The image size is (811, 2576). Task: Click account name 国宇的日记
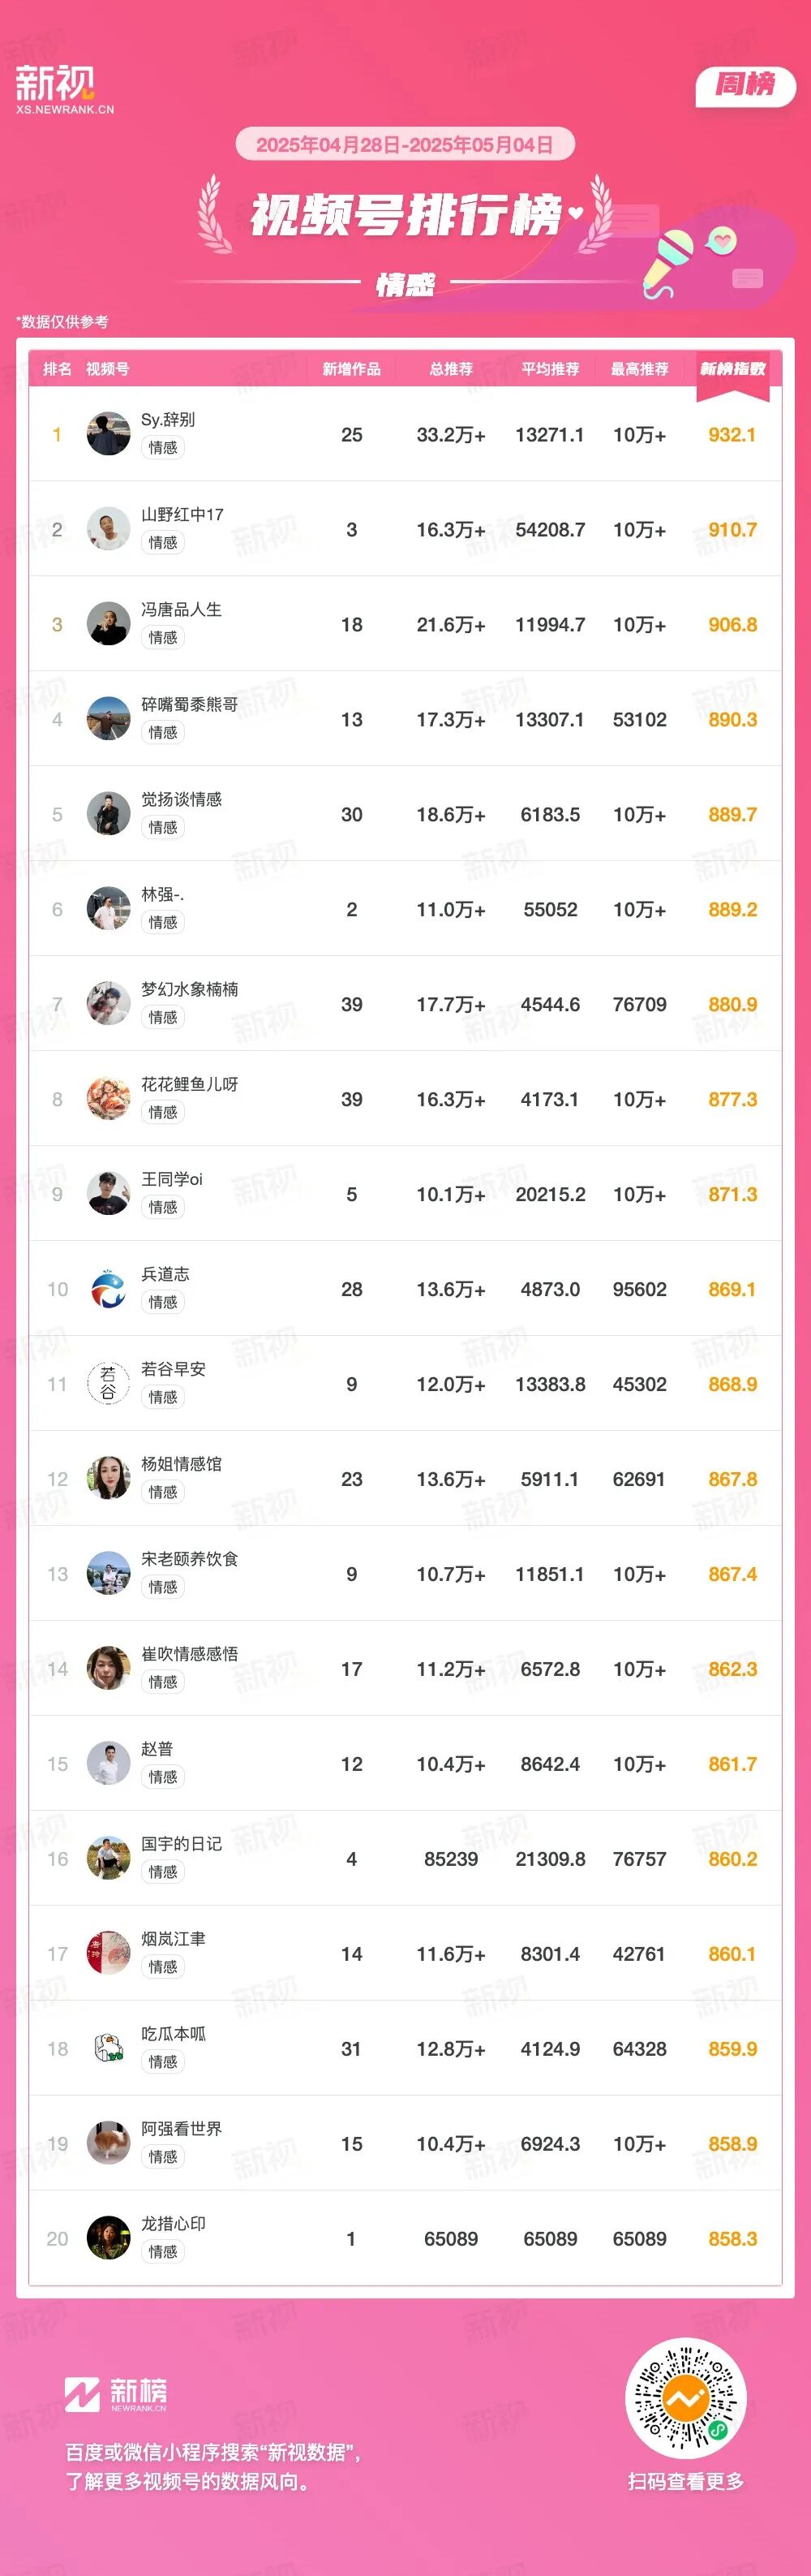point(181,1843)
